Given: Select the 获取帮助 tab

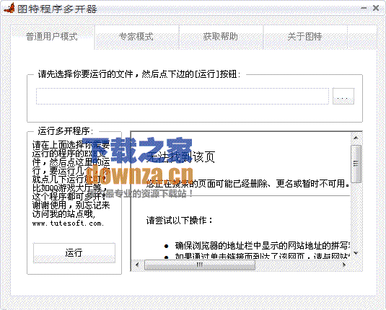Looking at the screenshot, I should [221, 37].
